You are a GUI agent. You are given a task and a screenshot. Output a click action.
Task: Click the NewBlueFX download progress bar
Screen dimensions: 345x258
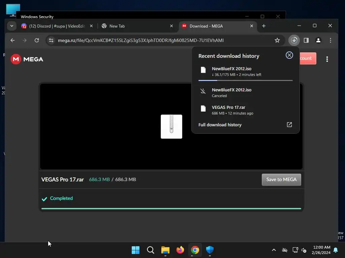[246, 81]
